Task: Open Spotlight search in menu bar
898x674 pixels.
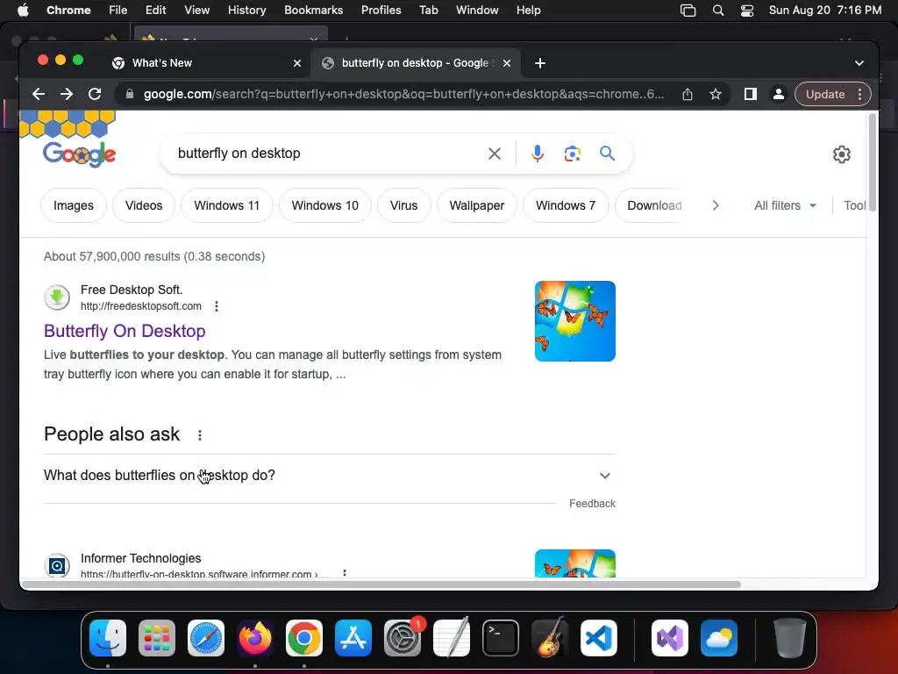Action: (x=718, y=11)
